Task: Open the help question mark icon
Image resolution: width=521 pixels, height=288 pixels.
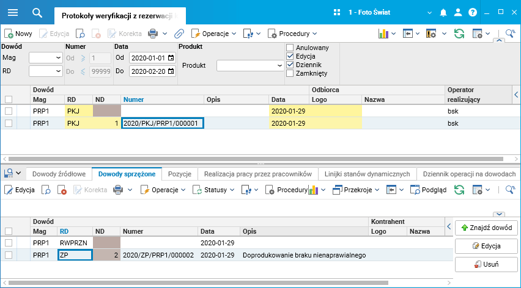Action: 473,12
